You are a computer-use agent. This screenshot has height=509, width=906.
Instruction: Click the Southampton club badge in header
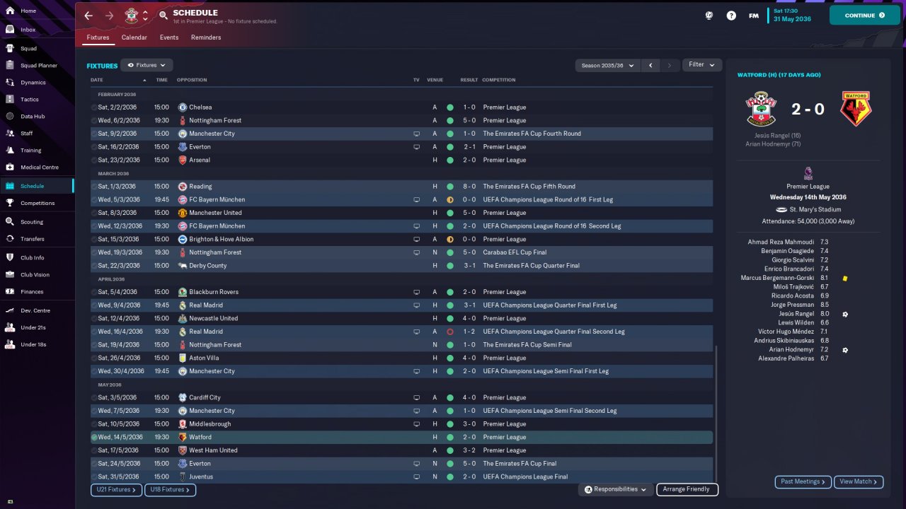coord(130,16)
